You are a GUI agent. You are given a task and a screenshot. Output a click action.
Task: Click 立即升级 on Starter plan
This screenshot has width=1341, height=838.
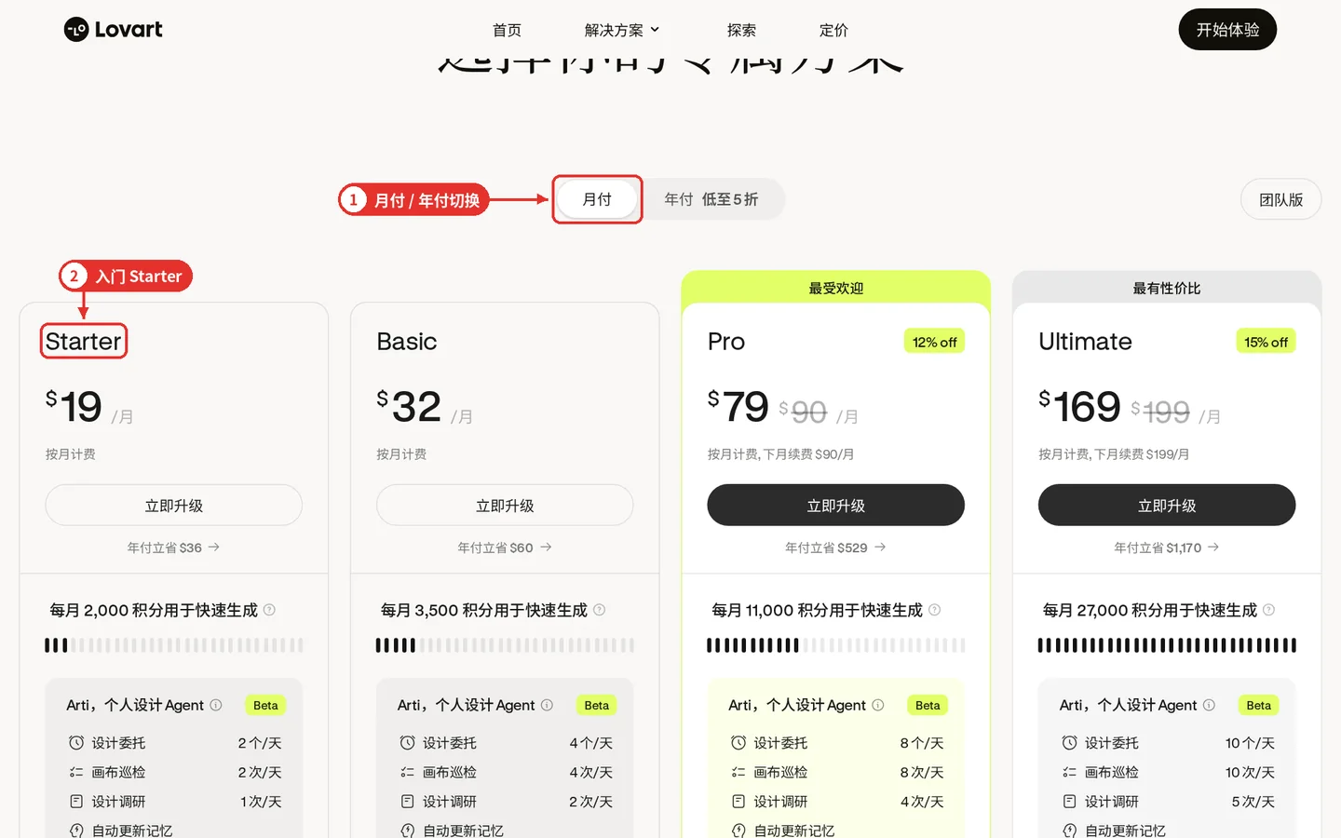[174, 506]
